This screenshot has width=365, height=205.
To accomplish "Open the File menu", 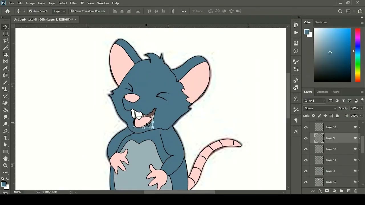I will point(12,3).
